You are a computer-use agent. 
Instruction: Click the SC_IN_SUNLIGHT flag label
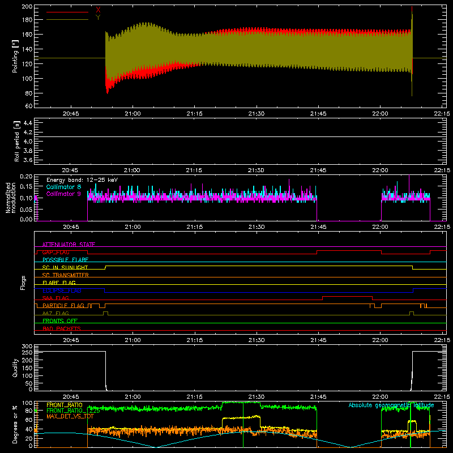(65, 267)
